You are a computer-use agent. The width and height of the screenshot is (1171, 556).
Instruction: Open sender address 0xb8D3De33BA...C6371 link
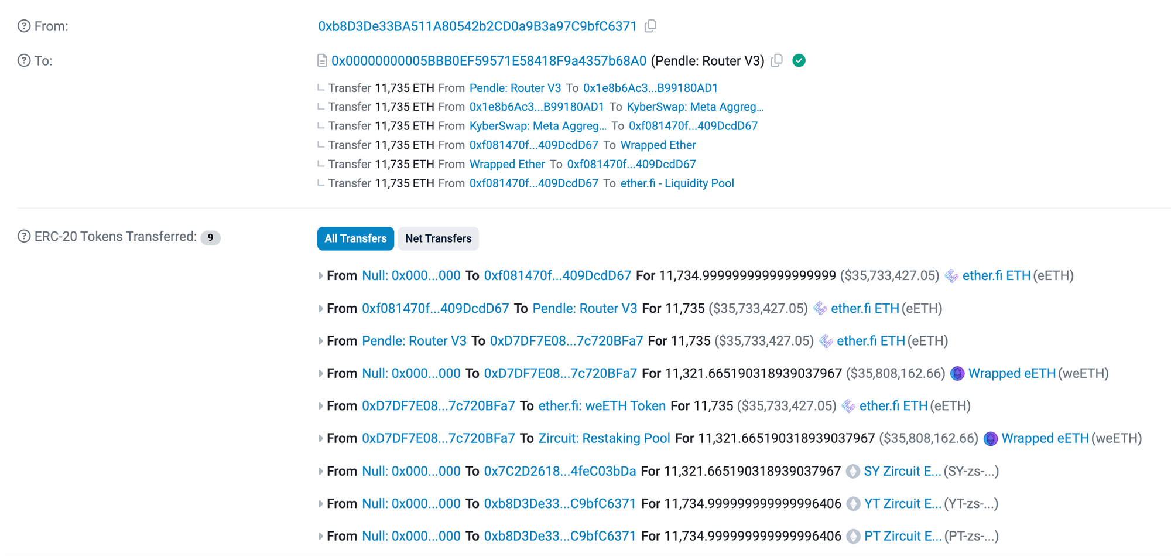477,26
